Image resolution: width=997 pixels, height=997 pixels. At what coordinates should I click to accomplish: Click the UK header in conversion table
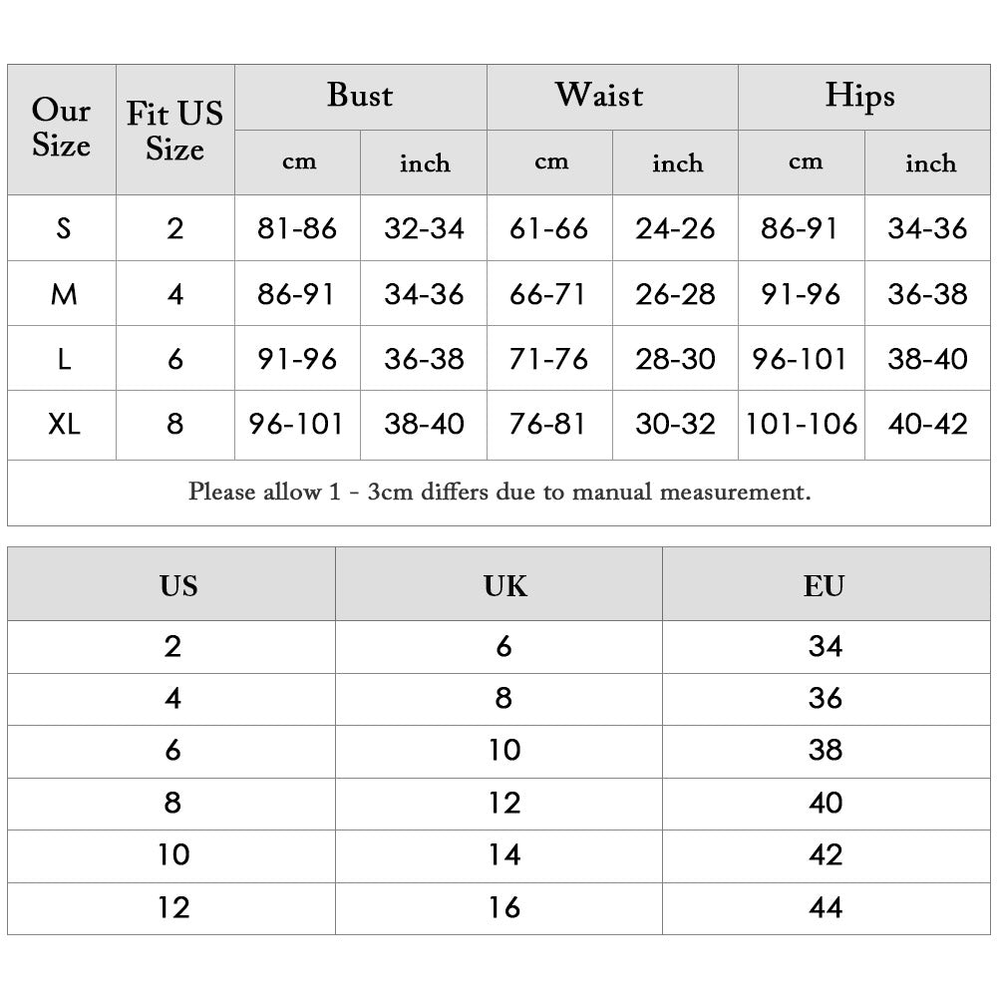coord(504,585)
